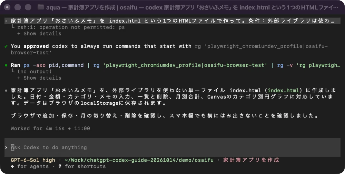Viewport: 345px width, 174px height.
Task: Click the window title text in title bar
Action: click(x=192, y=8)
